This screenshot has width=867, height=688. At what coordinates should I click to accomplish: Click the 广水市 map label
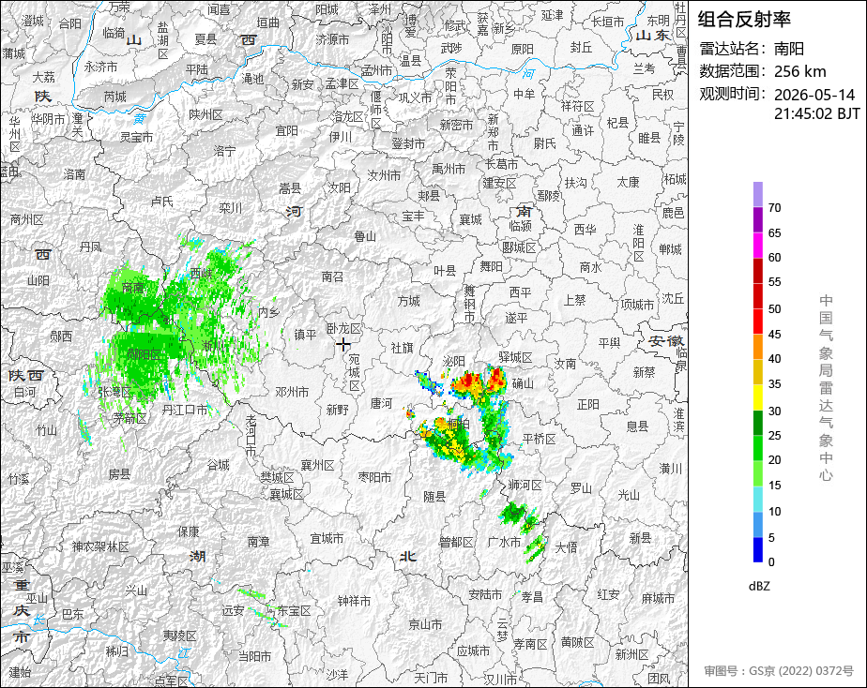[x=504, y=542]
